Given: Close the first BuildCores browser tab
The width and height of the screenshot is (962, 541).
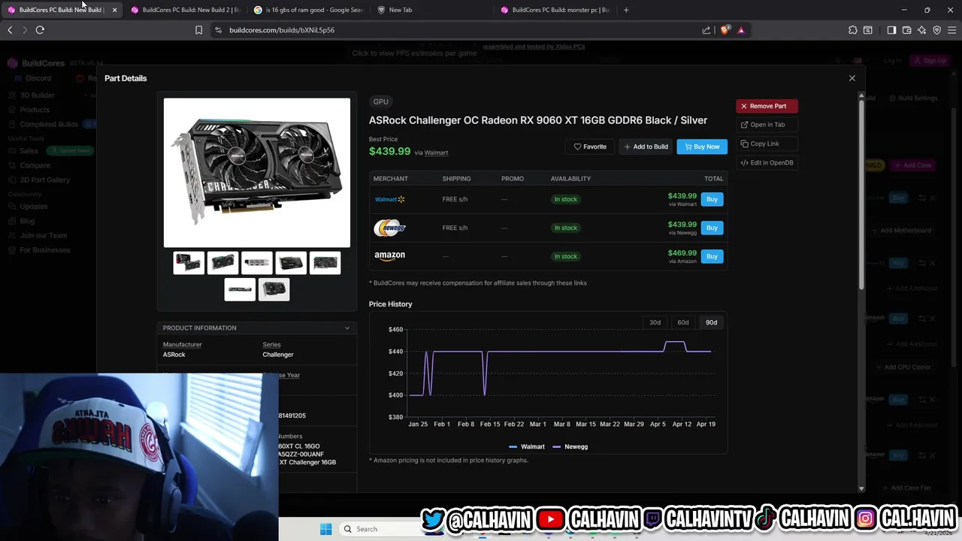Looking at the screenshot, I should pyautogui.click(x=114, y=10).
